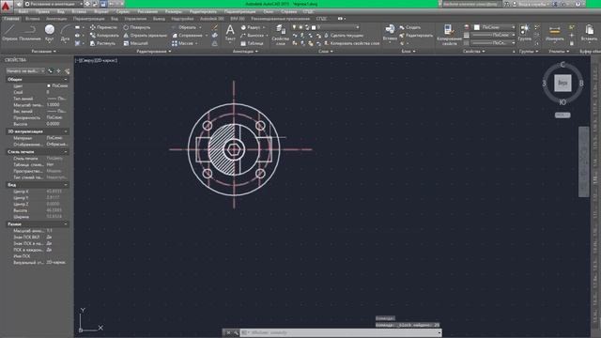Image resolution: width=601 pixels, height=338 pixels.
Task: Click the info center search field
Action: 471,4
